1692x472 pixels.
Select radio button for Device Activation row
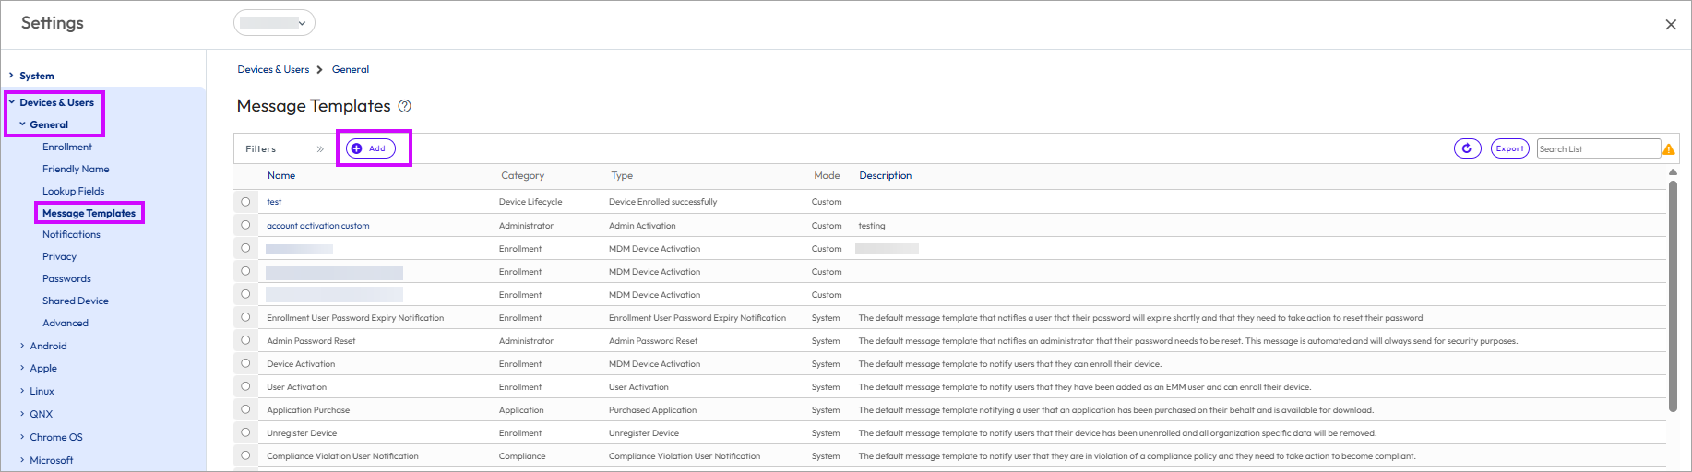[x=245, y=363]
